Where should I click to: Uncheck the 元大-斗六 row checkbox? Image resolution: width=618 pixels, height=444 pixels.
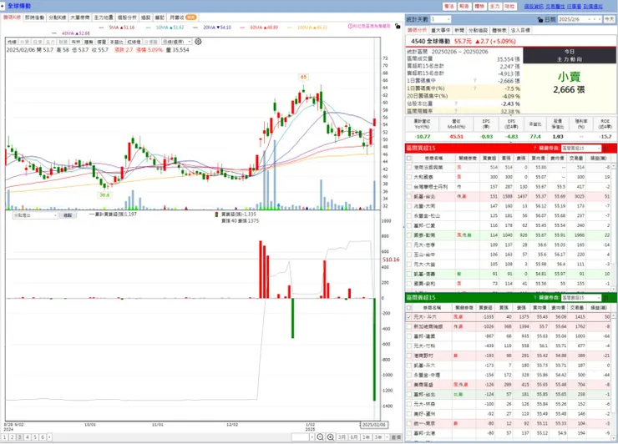tap(409, 317)
